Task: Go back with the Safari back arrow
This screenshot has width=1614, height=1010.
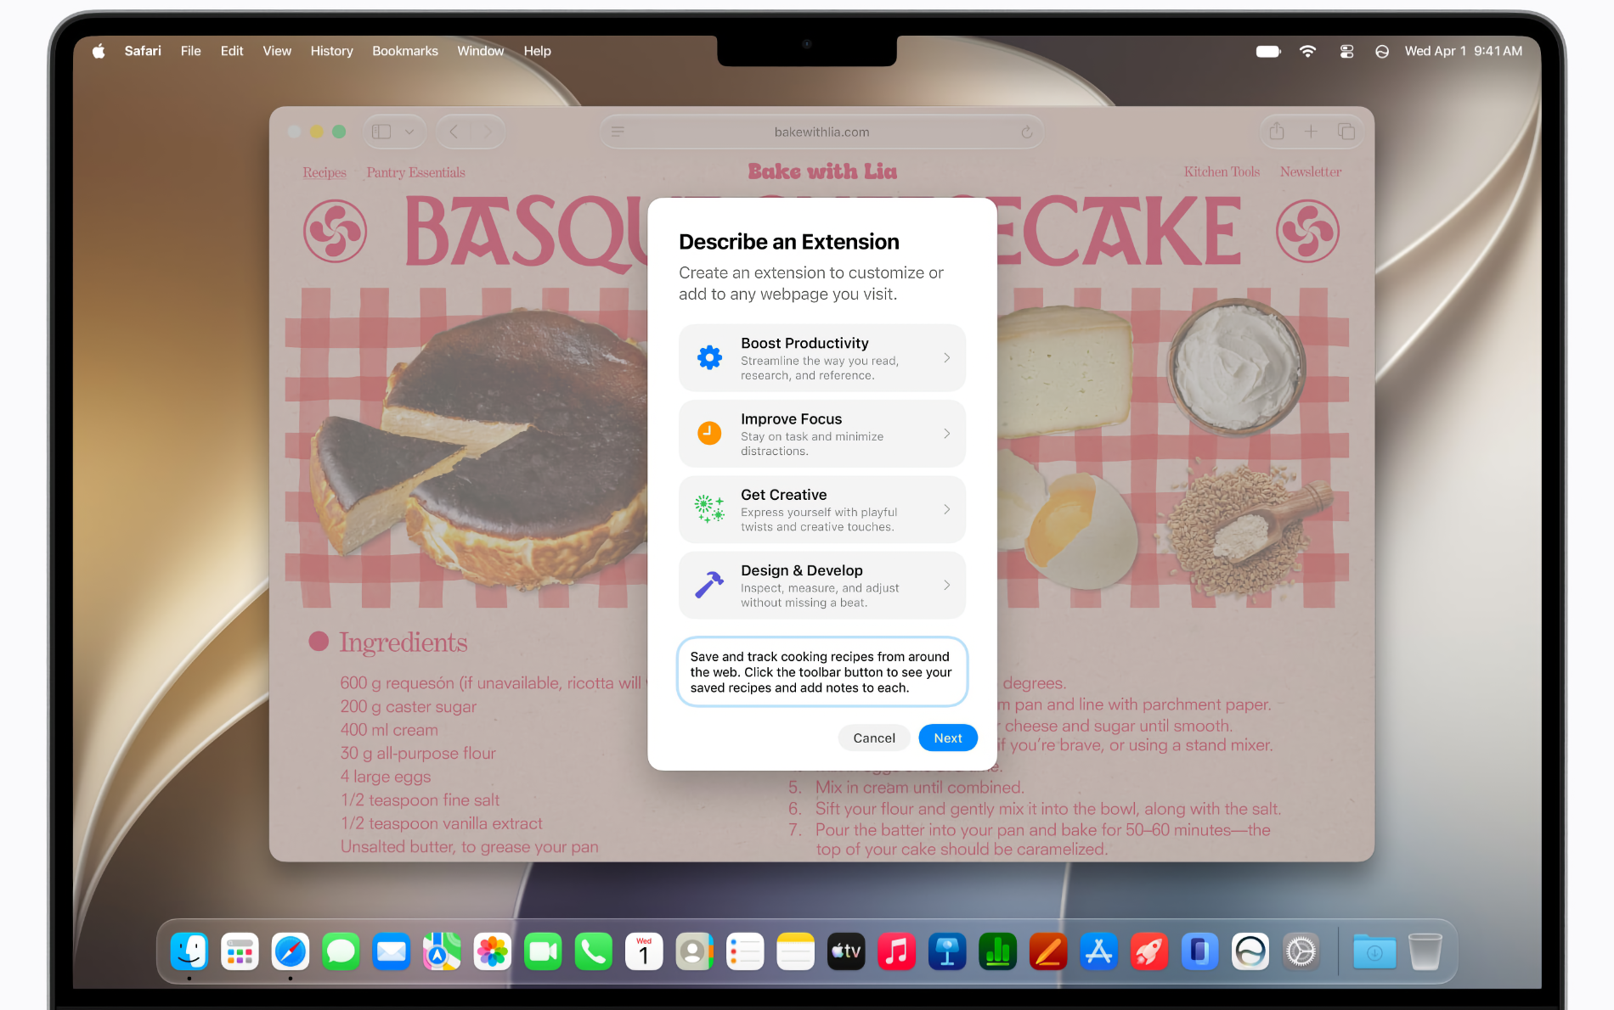Action: [x=454, y=132]
